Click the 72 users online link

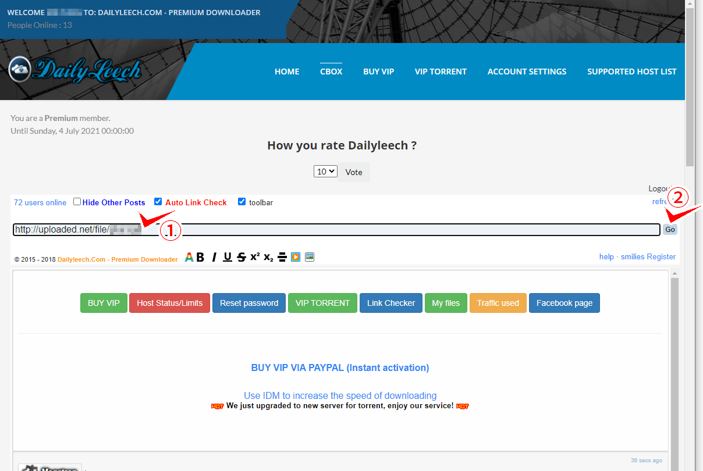click(40, 202)
